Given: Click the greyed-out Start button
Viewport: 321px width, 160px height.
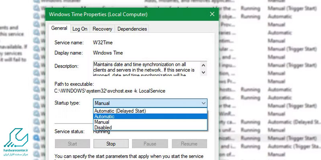Looking at the screenshot, I should 73,144.
